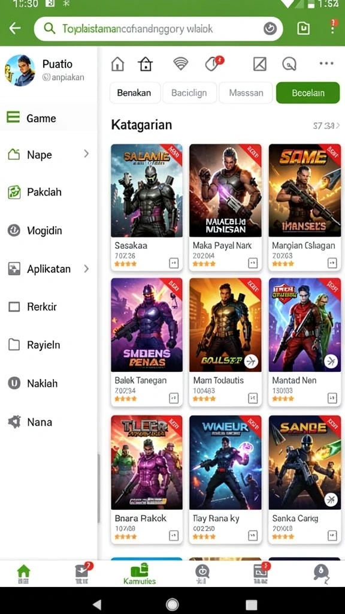Tap the back arrow in search bar
Screen dimensions: 345x614
pyautogui.click(x=15, y=28)
